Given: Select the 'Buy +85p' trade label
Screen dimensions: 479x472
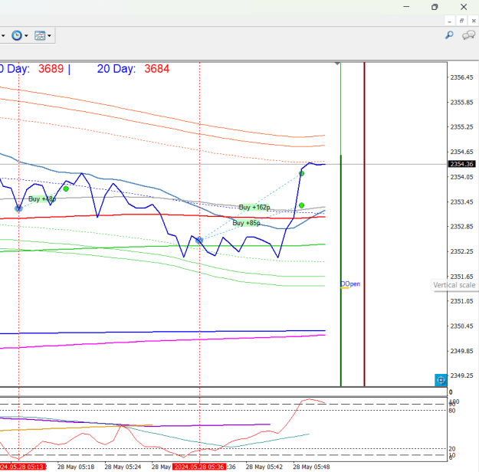Looking at the screenshot, I should (246, 223).
